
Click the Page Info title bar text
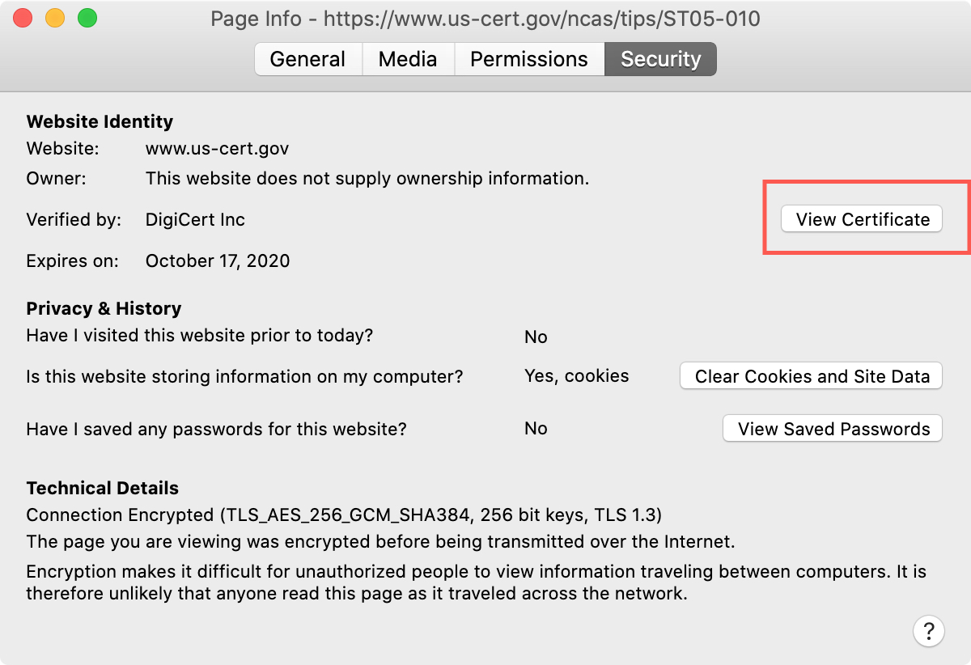click(x=485, y=18)
